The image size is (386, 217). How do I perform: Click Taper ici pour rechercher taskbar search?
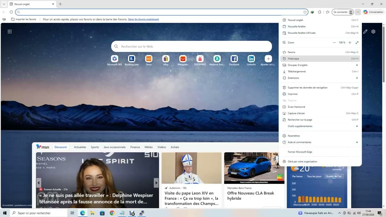coord(39,213)
